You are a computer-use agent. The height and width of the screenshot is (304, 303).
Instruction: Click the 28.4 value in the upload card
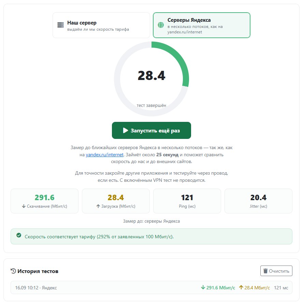click(x=116, y=197)
